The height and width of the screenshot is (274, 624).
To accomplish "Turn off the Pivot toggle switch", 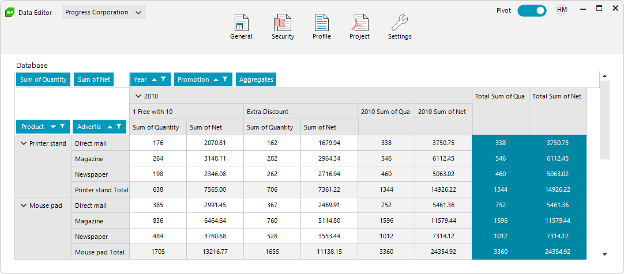I will [x=532, y=11].
